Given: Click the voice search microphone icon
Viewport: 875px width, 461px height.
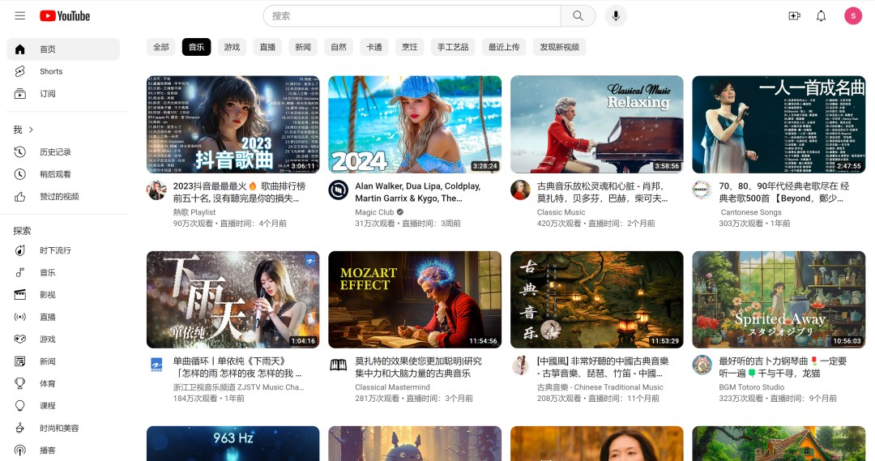Looking at the screenshot, I should (616, 16).
